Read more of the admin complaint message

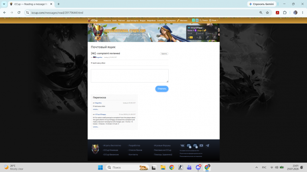[x=96, y=127]
